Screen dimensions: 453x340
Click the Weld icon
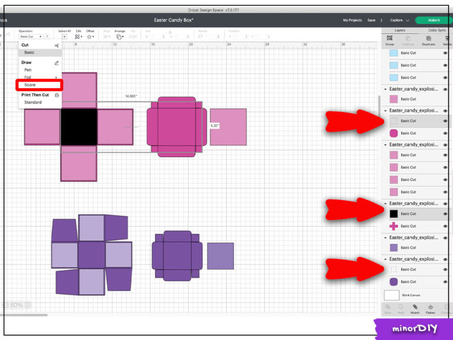[401, 307]
